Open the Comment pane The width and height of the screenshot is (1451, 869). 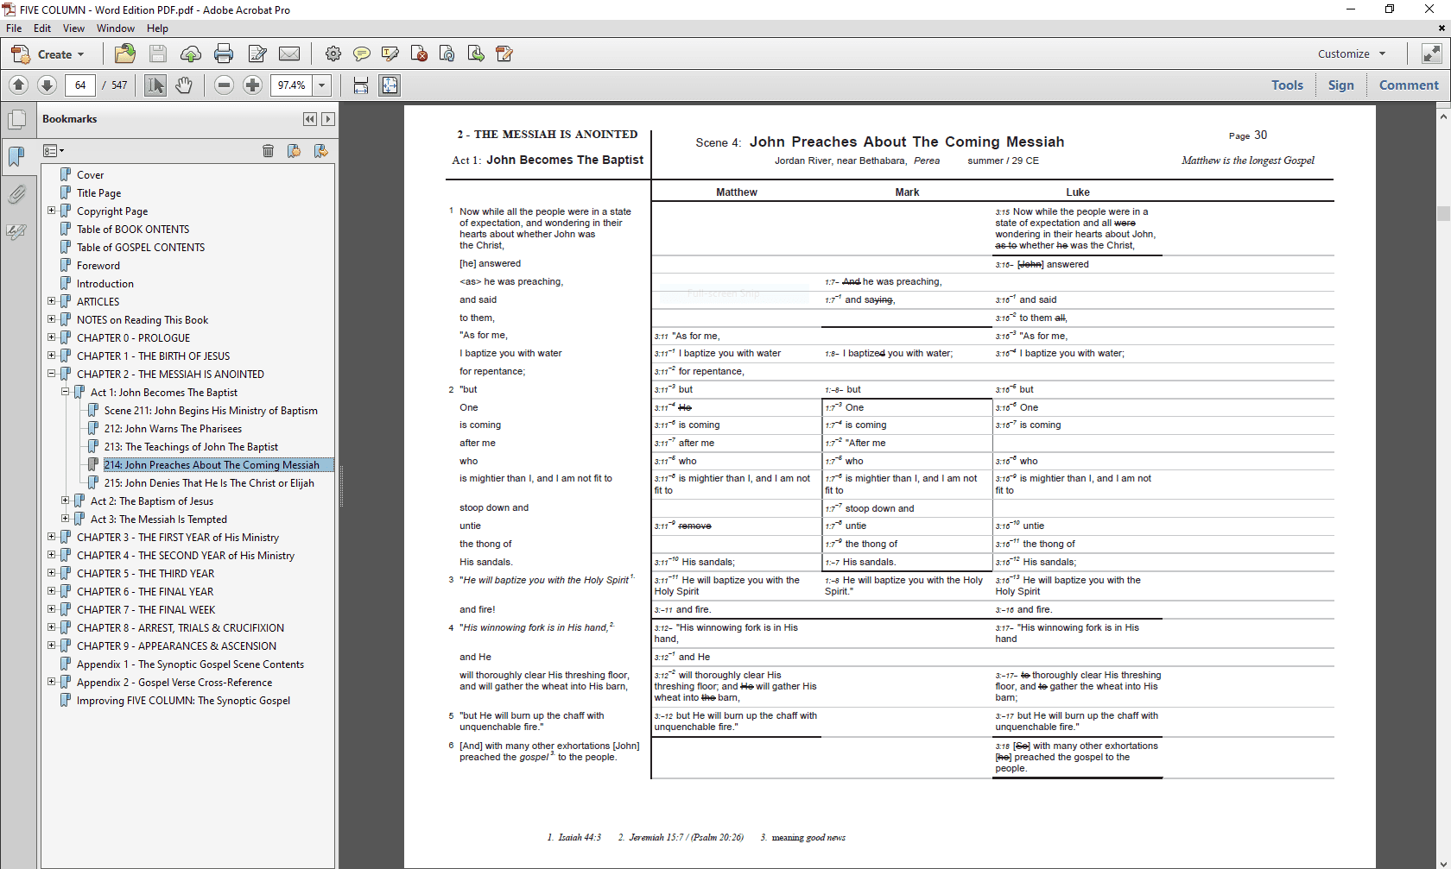tap(1409, 85)
